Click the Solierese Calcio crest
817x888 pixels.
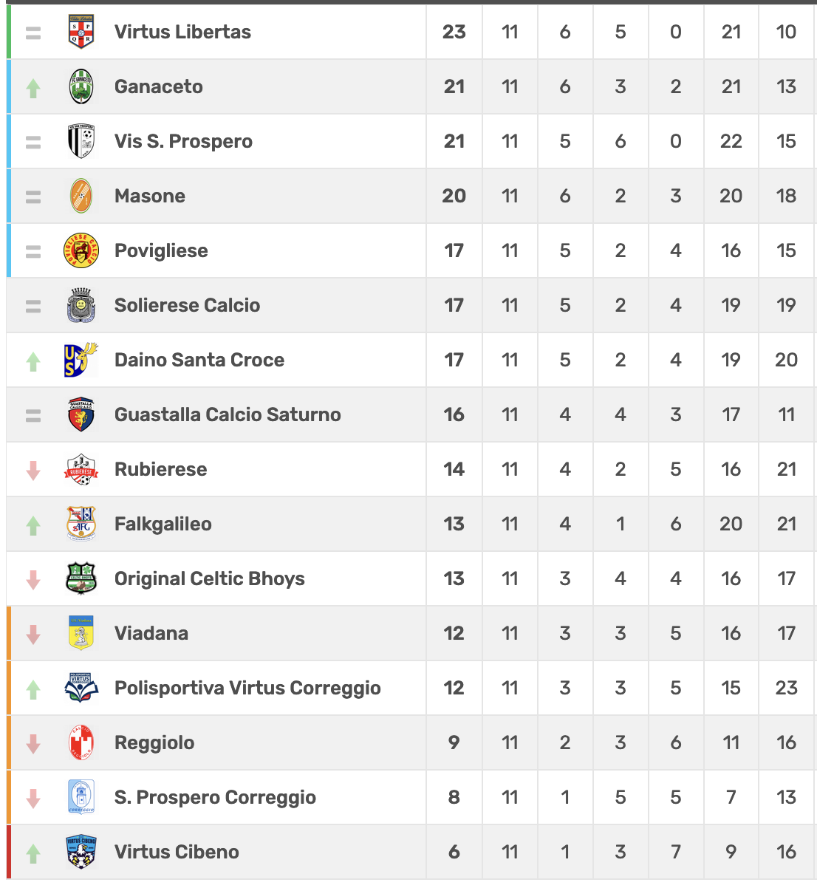81,305
